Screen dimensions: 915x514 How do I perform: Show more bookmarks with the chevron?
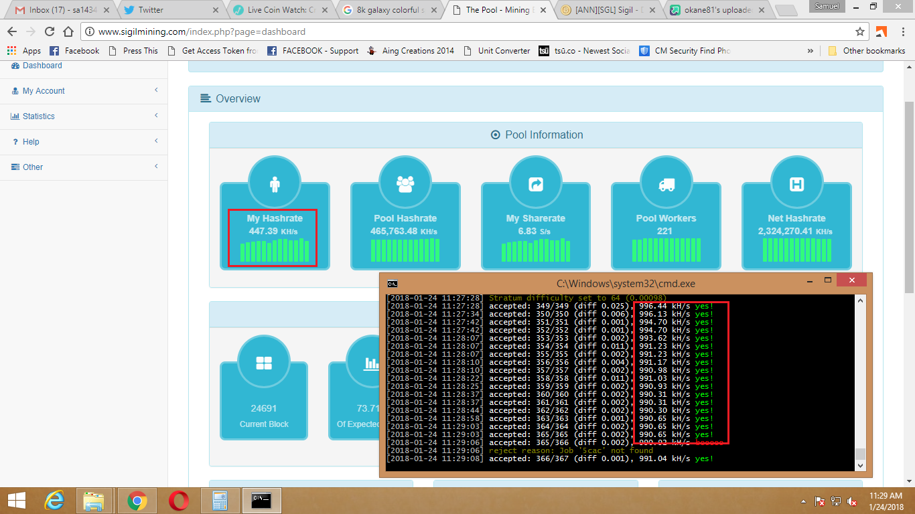[x=811, y=51]
